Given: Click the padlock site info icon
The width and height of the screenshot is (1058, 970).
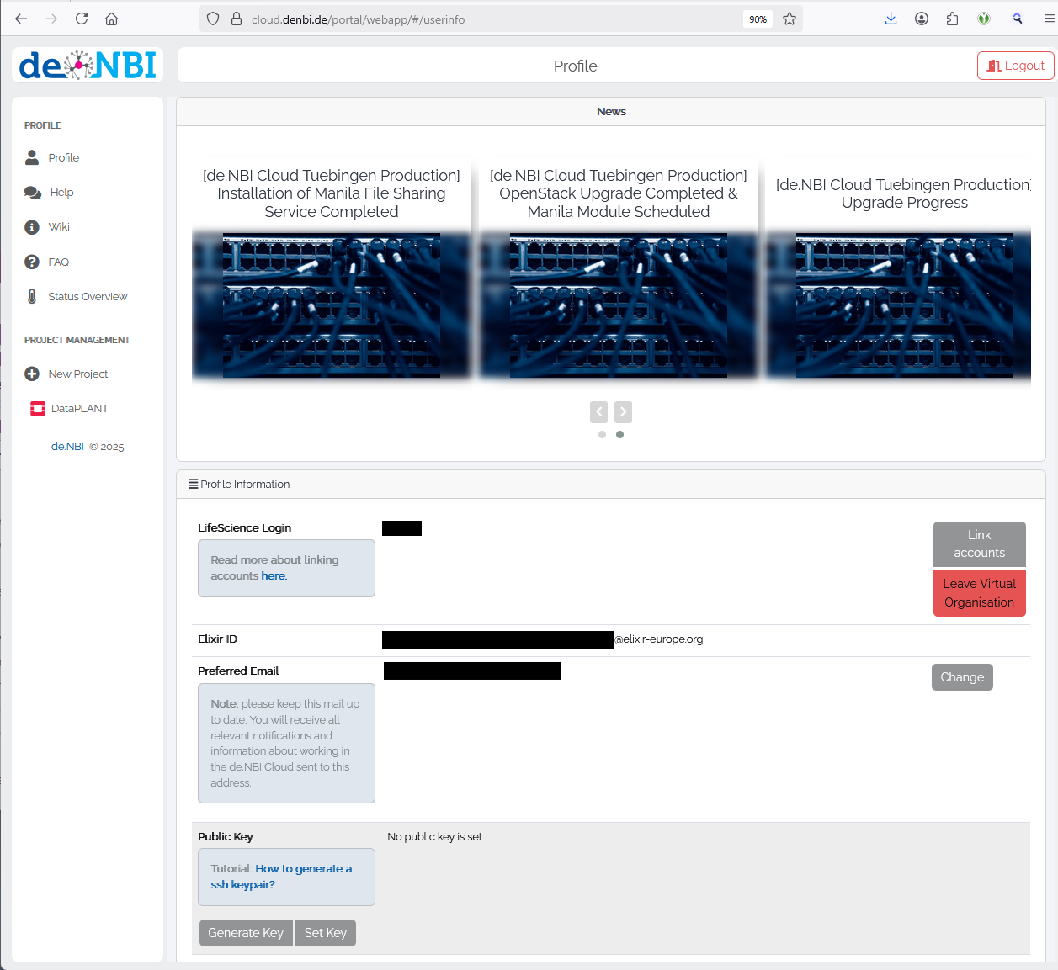Looking at the screenshot, I should pos(236,19).
